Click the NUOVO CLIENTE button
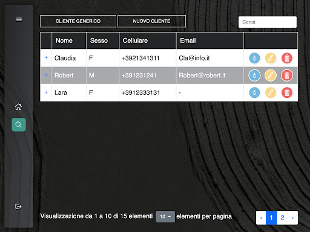Image resolution: width=310 pixels, height=232 pixels. (151, 21)
